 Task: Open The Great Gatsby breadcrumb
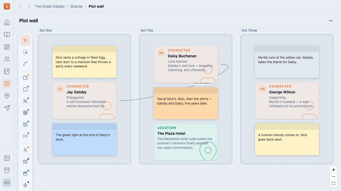(50, 6)
